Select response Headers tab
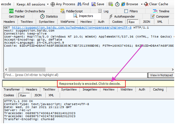The width and height of the screenshot is (175, 124). 31,89
